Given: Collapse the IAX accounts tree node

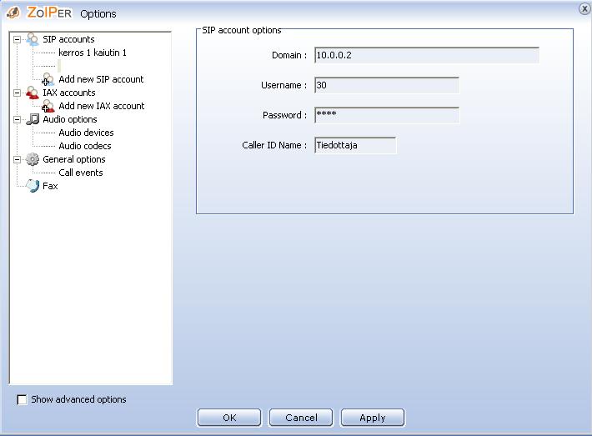Looking at the screenshot, I should (x=17, y=93).
